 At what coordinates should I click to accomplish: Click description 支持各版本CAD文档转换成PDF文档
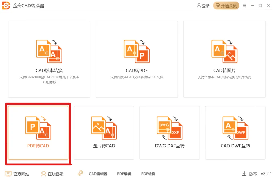pos(137,77)
